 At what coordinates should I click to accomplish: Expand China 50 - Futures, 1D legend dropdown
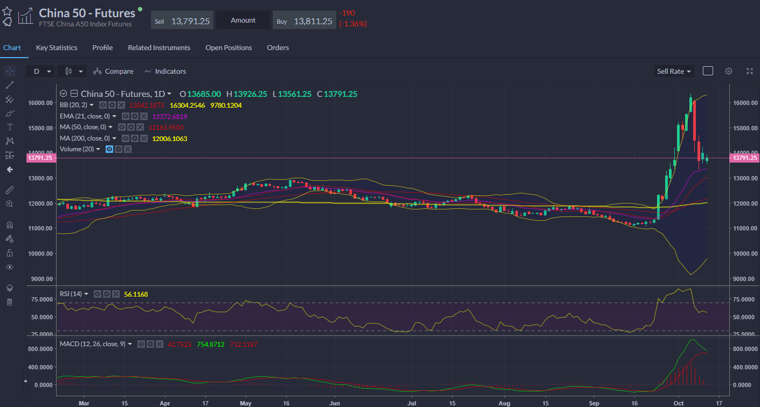169,94
